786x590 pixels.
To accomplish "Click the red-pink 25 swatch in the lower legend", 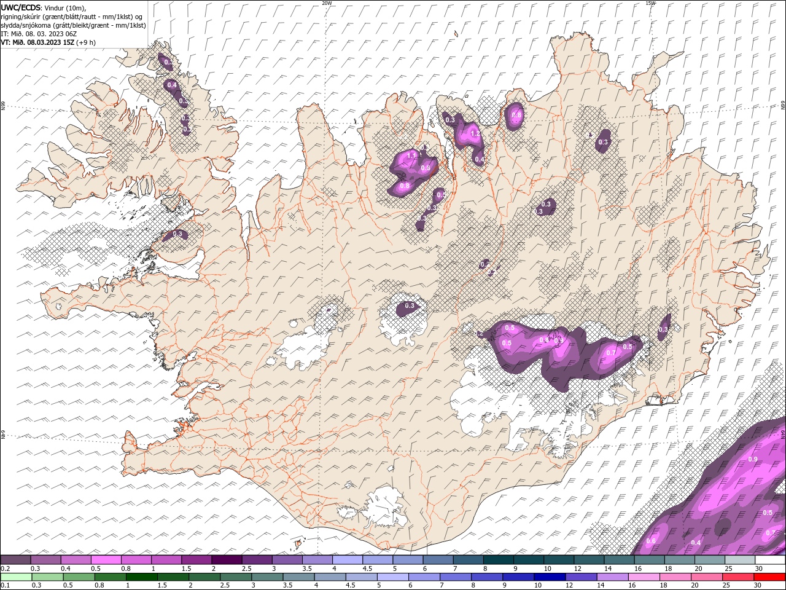I will click(739, 576).
